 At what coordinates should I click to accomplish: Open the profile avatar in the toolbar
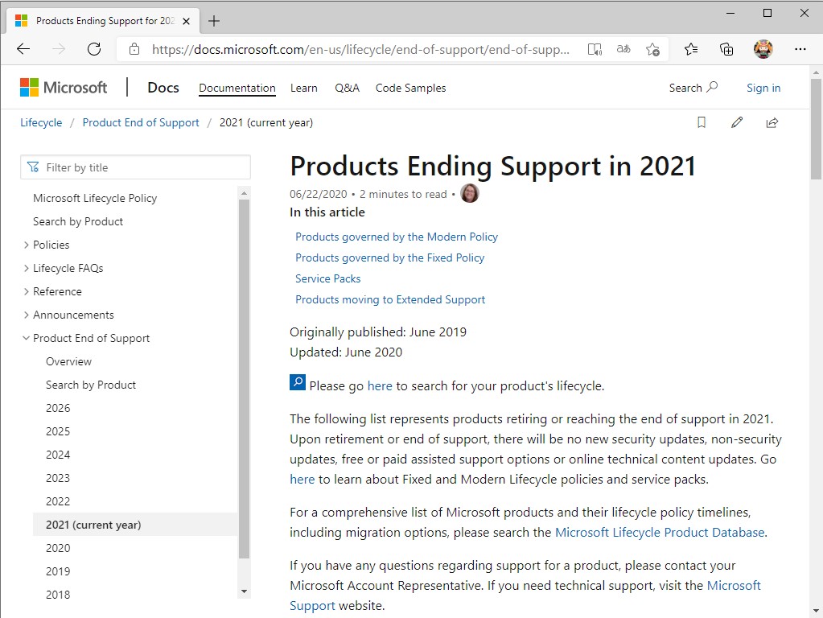(x=763, y=49)
